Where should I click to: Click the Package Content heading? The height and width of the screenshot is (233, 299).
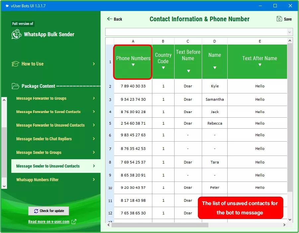[38, 86]
